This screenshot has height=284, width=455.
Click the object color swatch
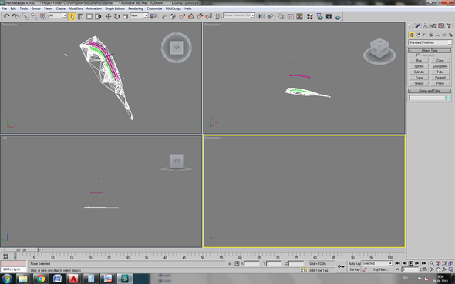tap(448, 98)
